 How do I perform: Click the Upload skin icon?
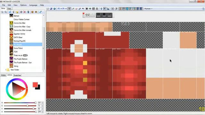coord(40,12)
